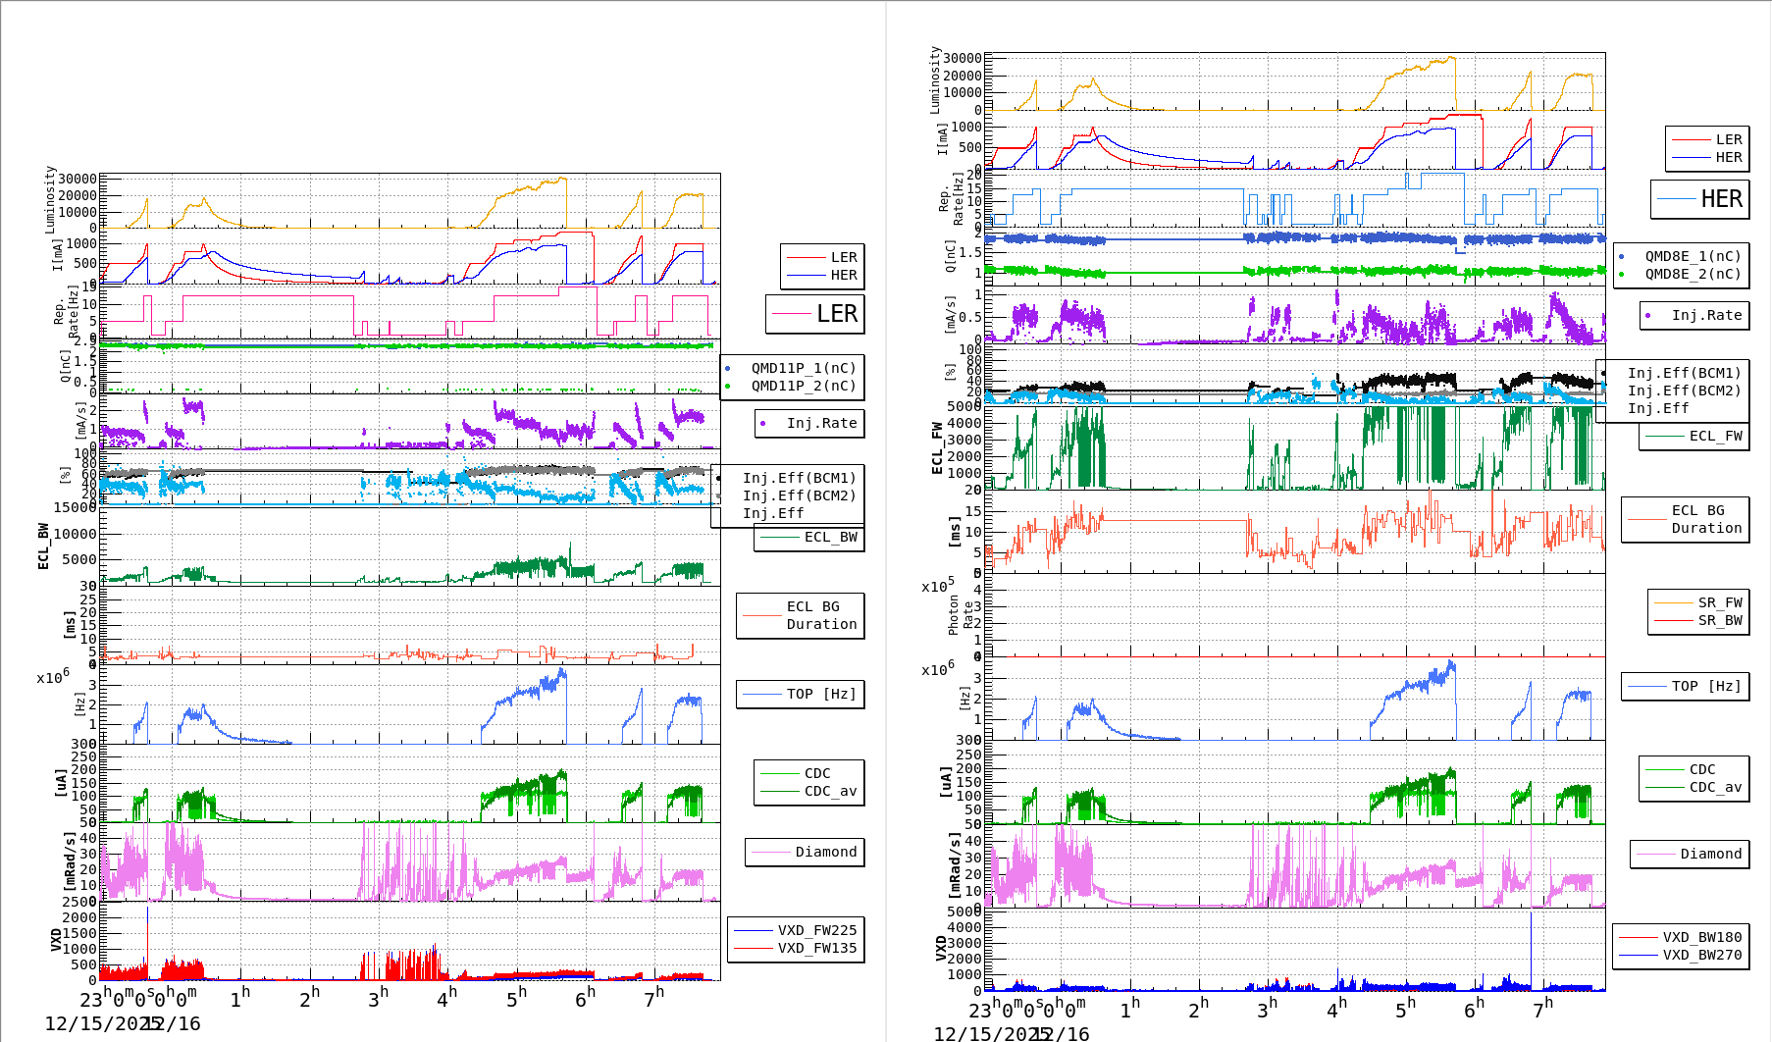Select the Diamond legend in left plot

tap(805, 852)
